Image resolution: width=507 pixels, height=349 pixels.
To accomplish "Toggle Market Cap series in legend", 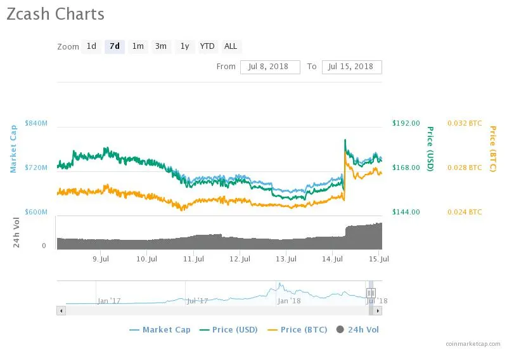I will 160,330.
